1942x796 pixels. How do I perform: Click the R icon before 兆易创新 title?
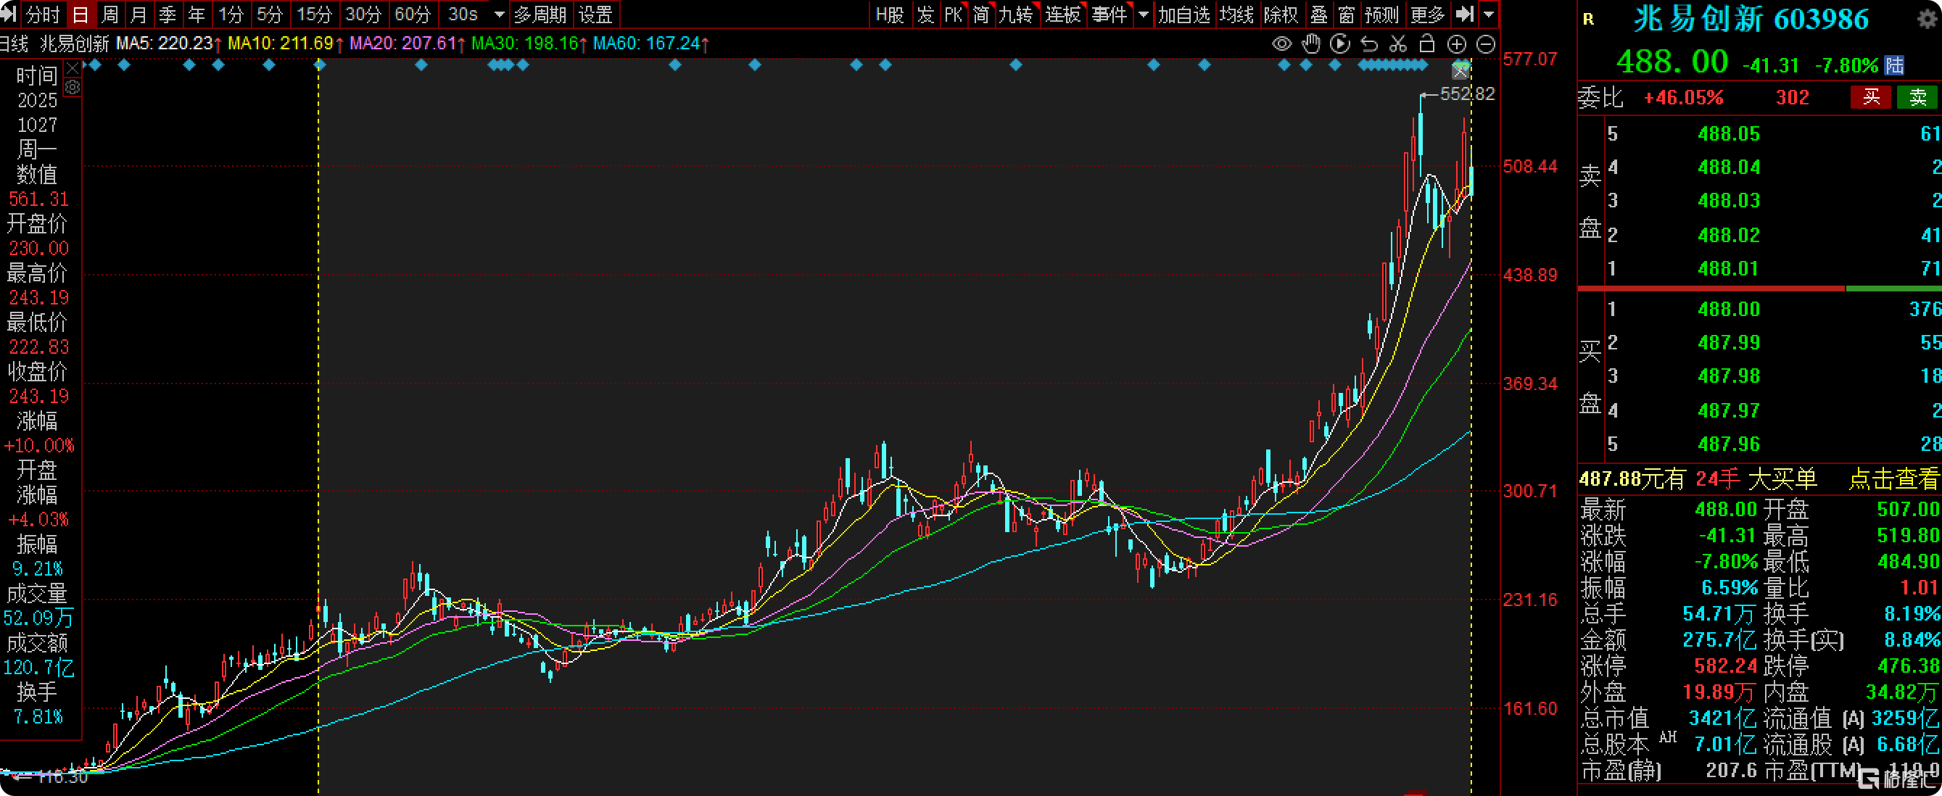pos(1588,20)
